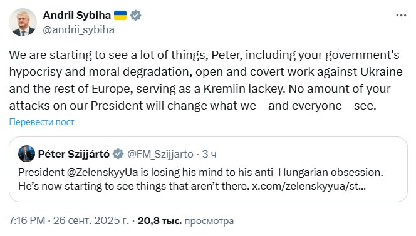Open Péter Szijjártó name in quoted post
The height and width of the screenshot is (236, 416).
pos(73,154)
